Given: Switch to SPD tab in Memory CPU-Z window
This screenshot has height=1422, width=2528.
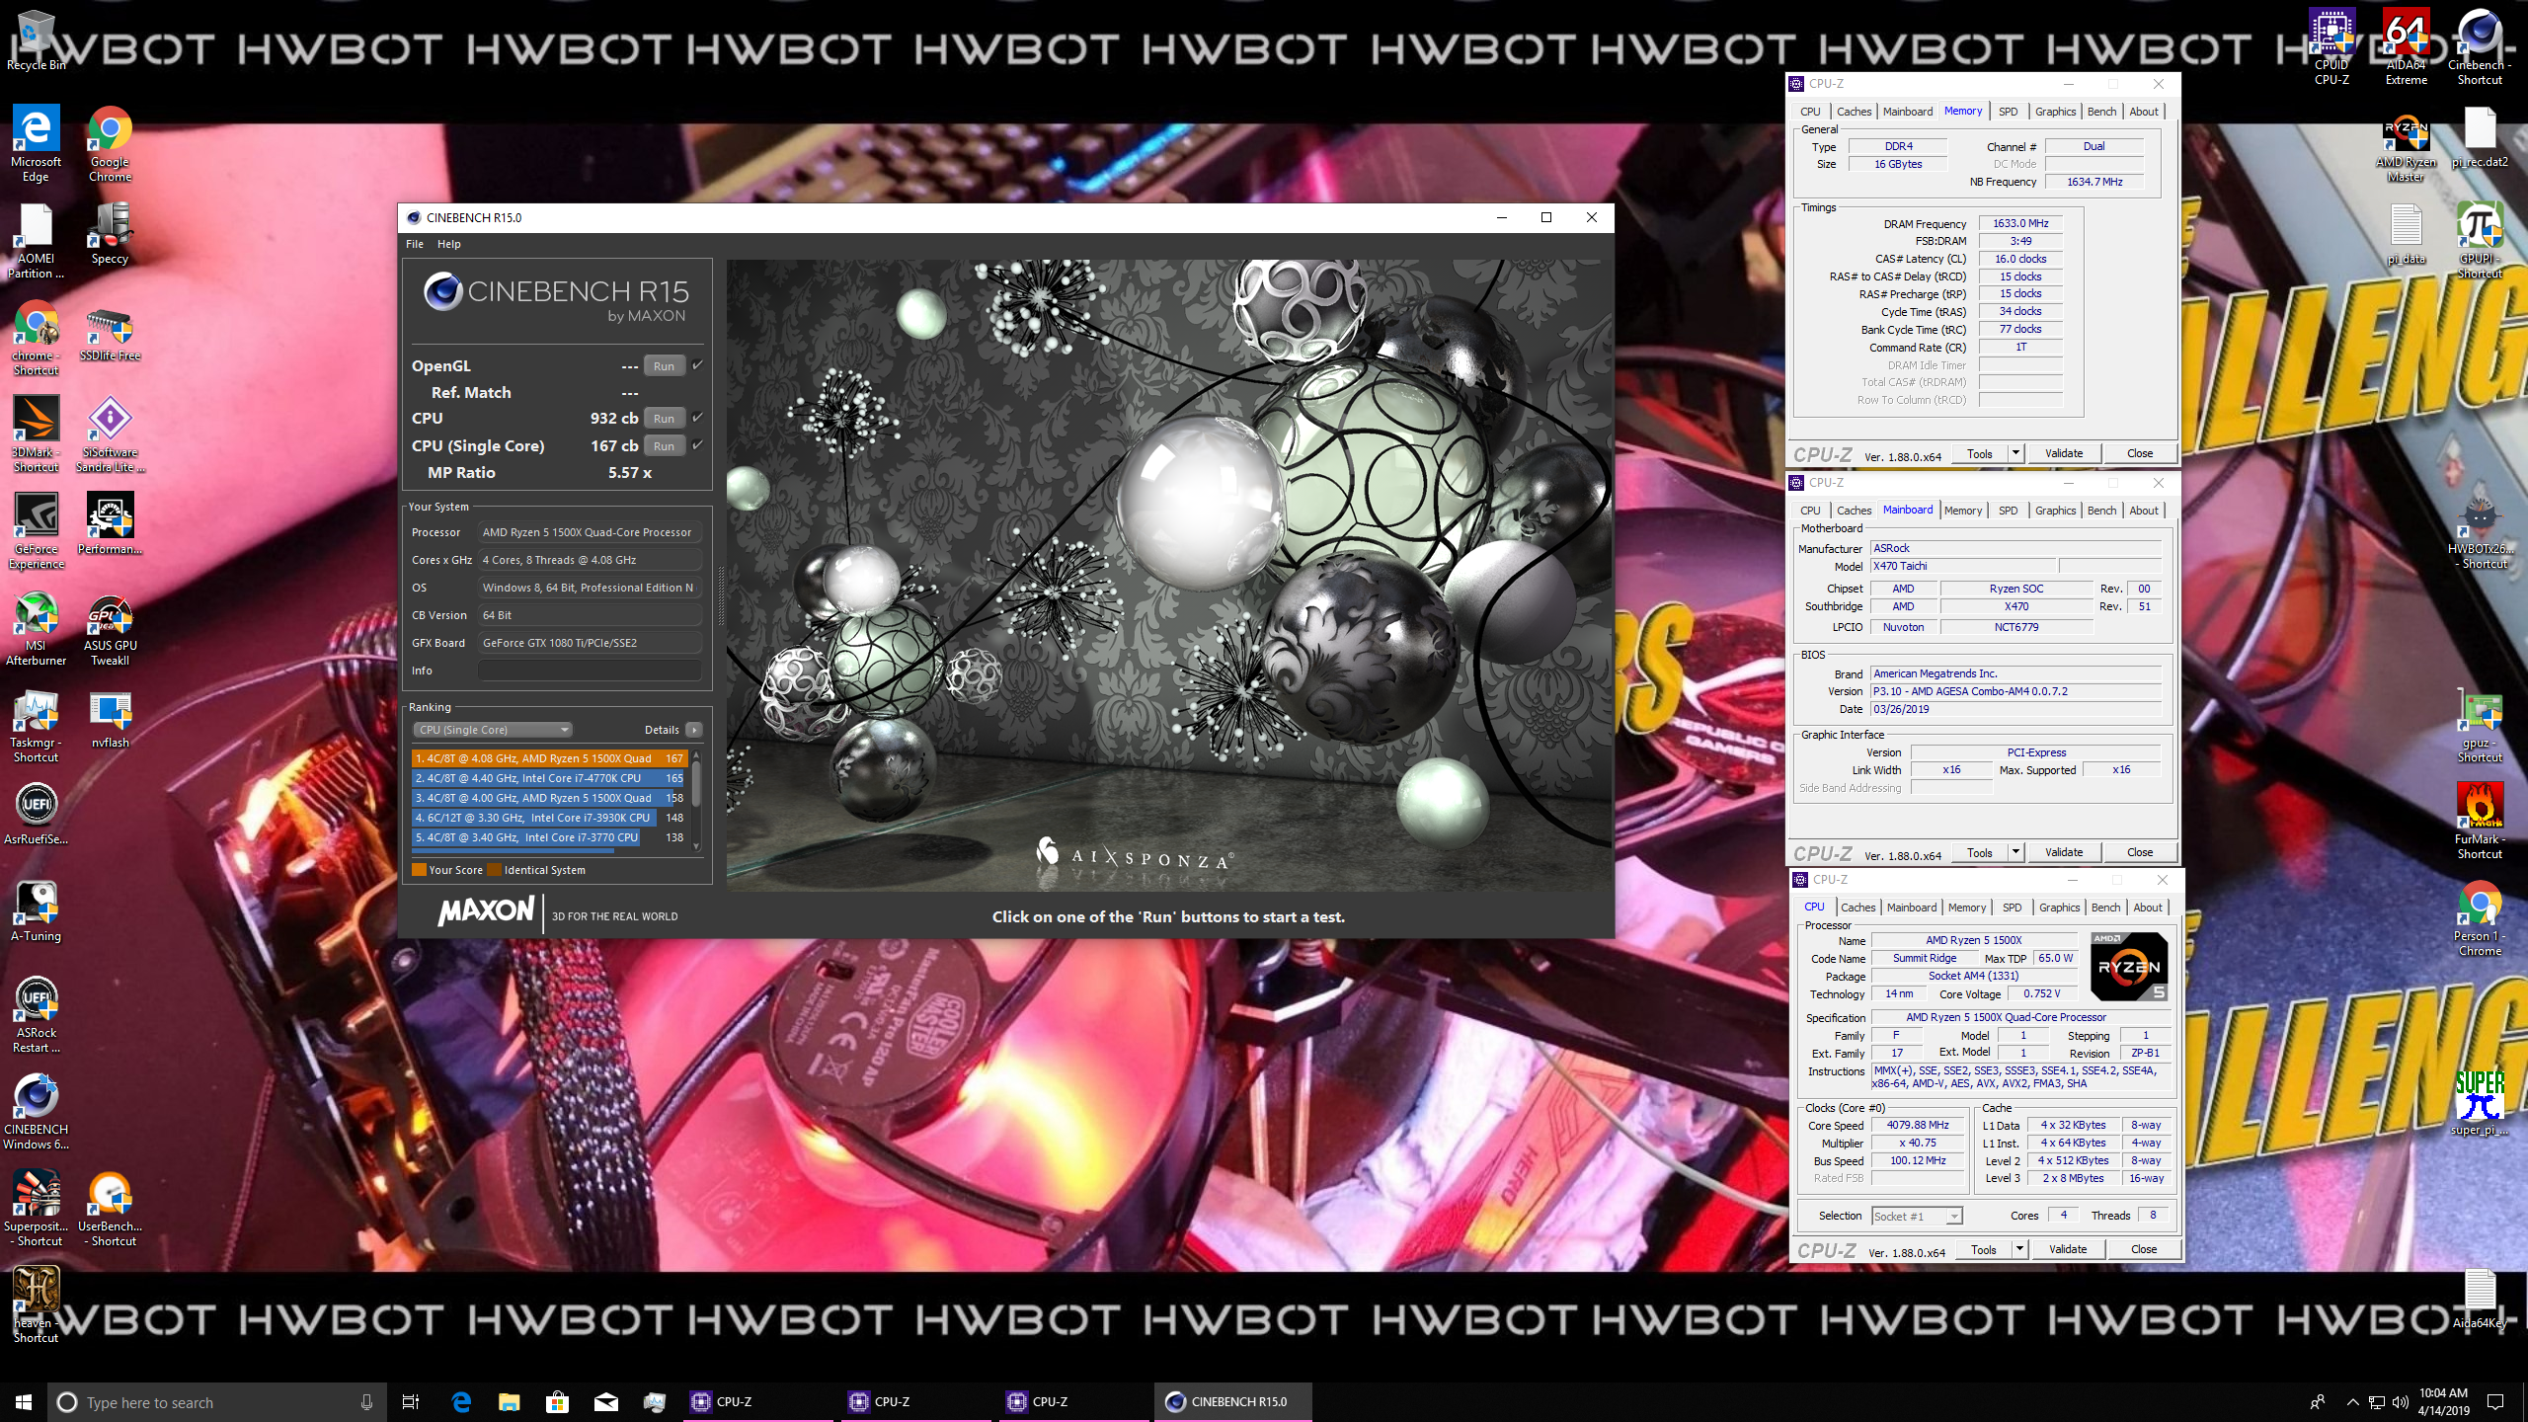Looking at the screenshot, I should [2008, 112].
